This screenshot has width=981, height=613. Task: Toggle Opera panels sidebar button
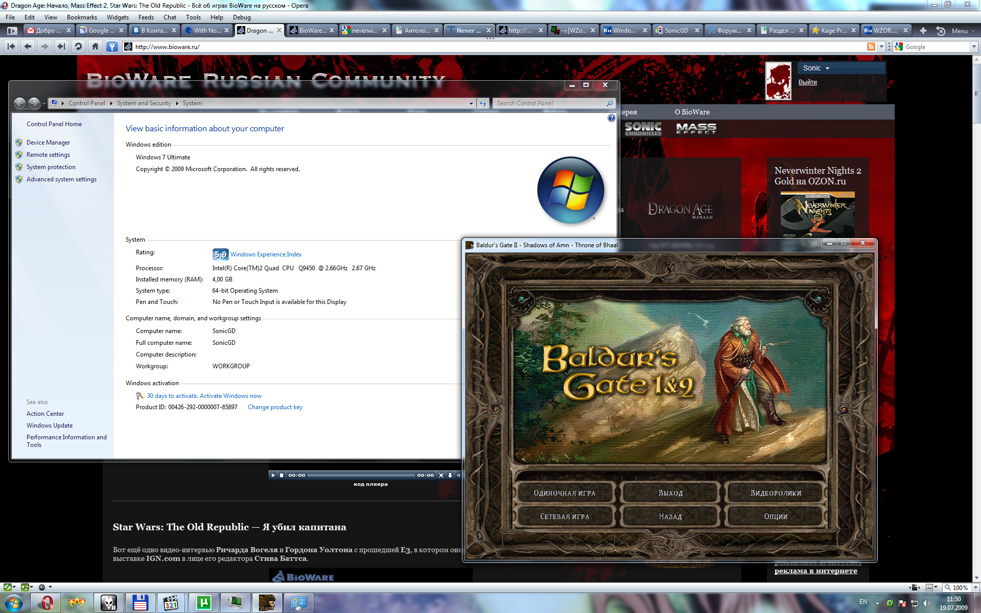(x=12, y=31)
